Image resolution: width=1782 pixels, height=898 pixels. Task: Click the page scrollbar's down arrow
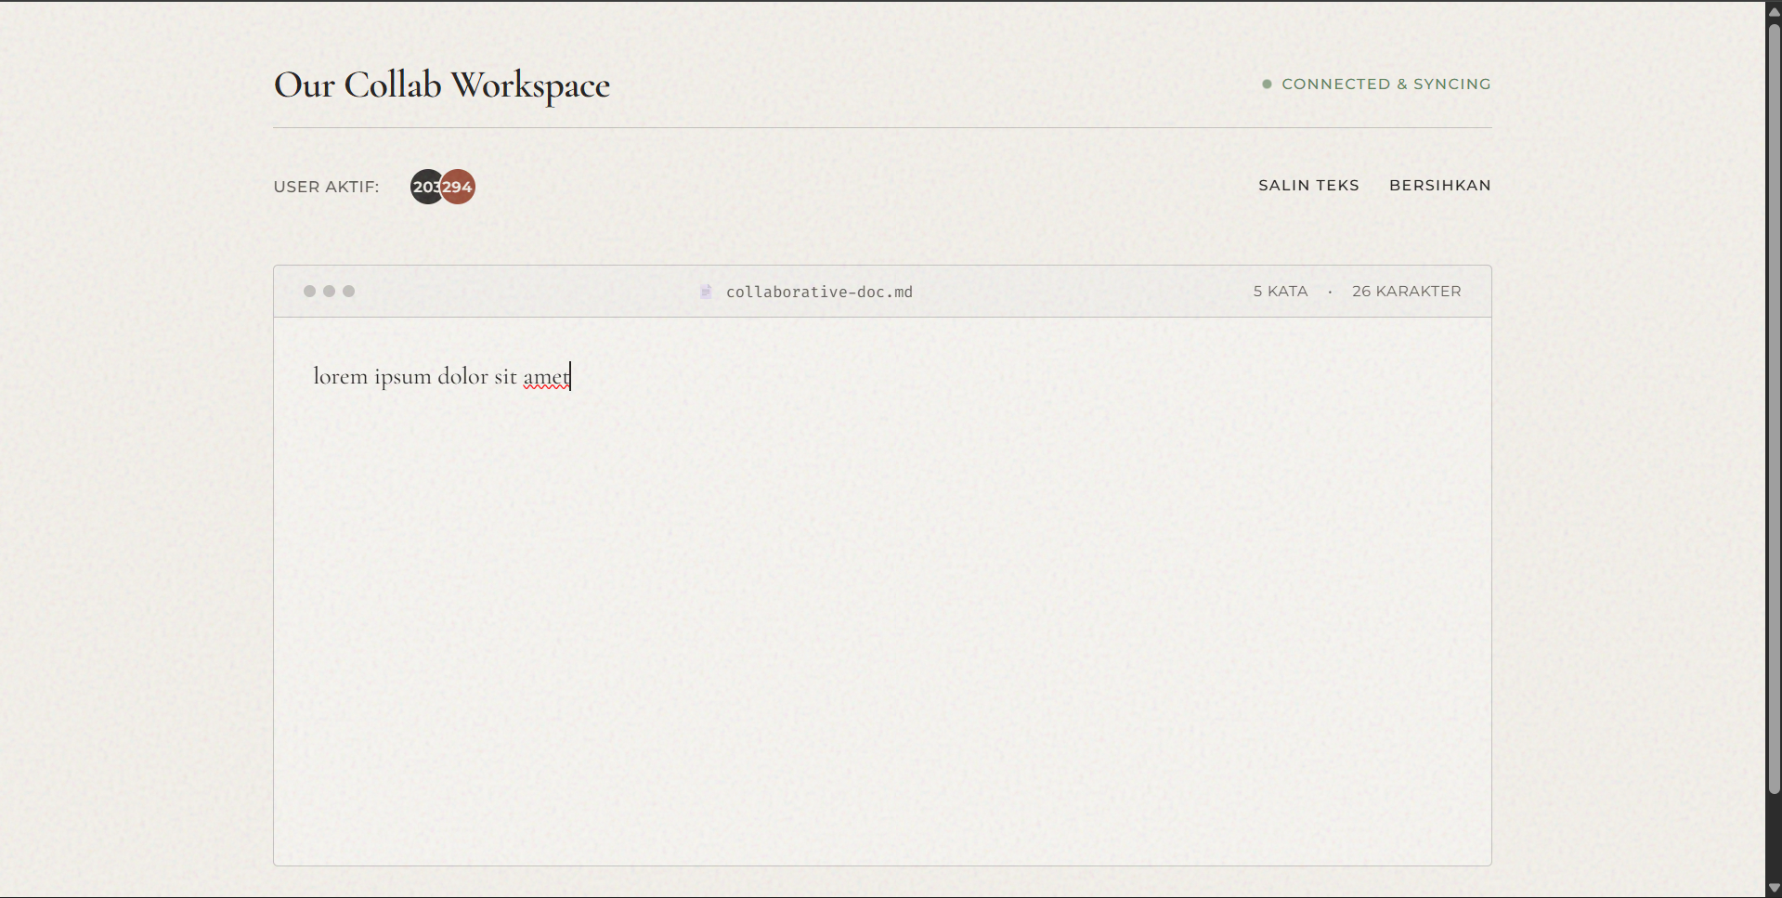click(1774, 889)
